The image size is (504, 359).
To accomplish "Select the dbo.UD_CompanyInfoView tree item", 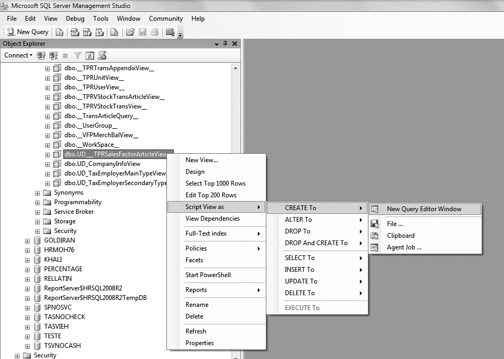I will click(102, 164).
